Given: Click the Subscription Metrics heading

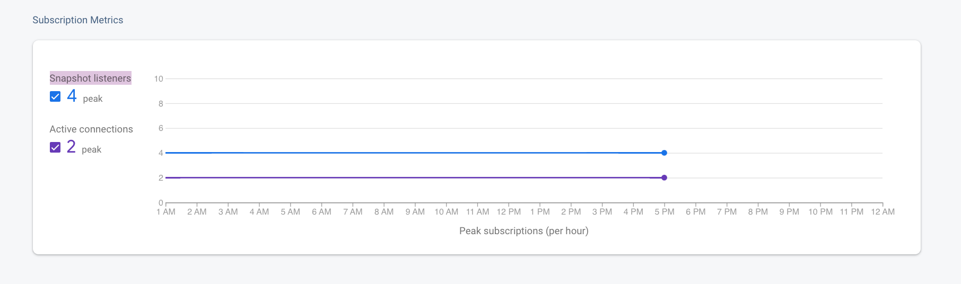Looking at the screenshot, I should click(78, 20).
